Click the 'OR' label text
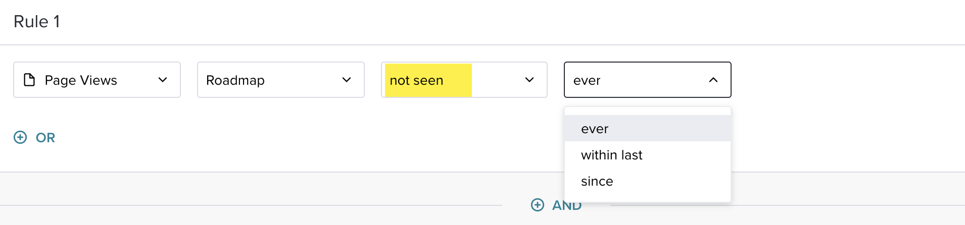The width and height of the screenshot is (965, 225). point(45,138)
